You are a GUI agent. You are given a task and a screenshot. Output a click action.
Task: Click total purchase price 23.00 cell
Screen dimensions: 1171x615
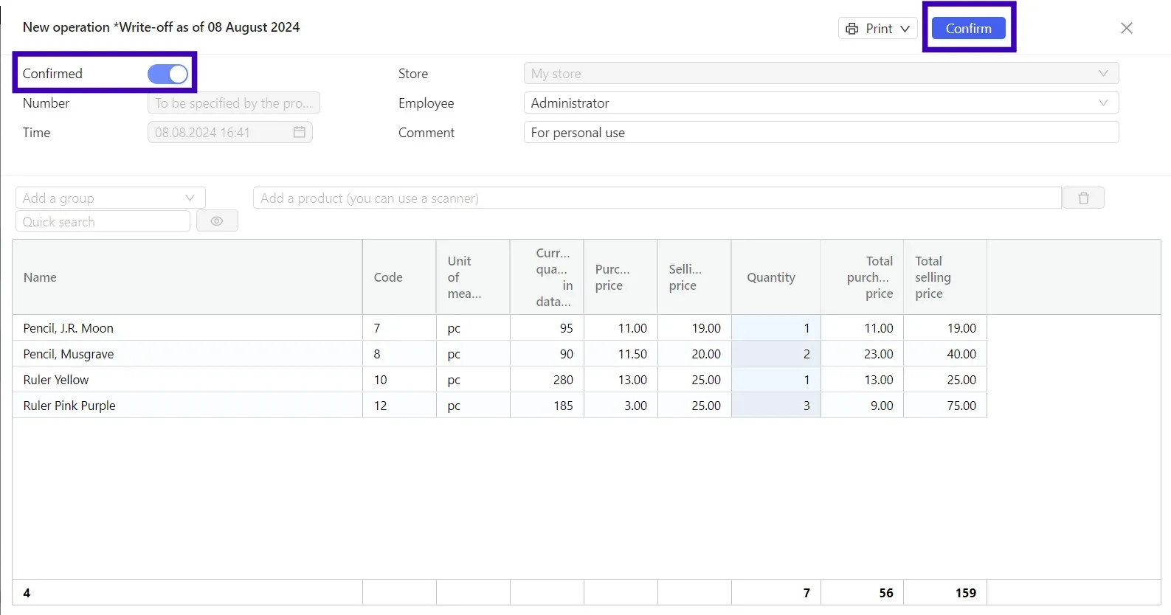pyautogui.click(x=862, y=354)
